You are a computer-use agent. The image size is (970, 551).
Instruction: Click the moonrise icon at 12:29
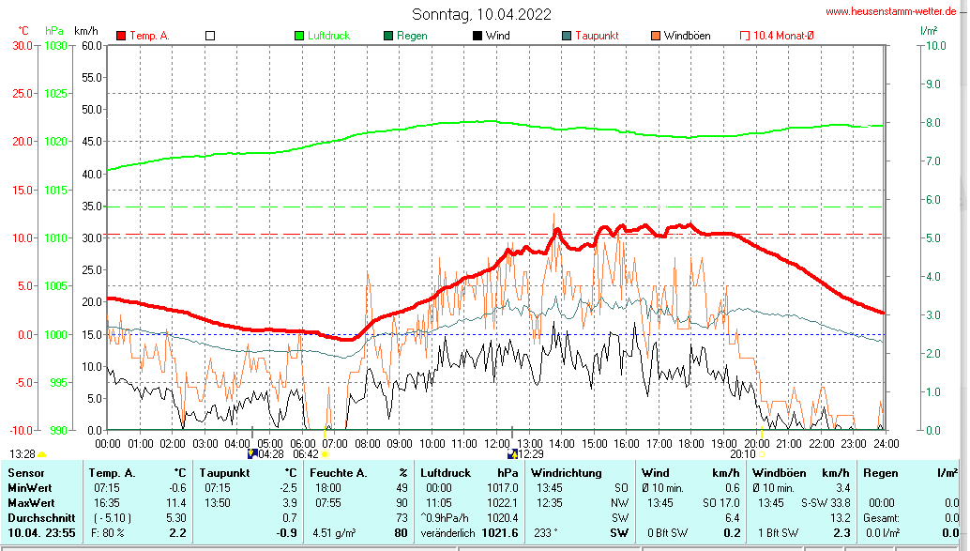click(511, 453)
